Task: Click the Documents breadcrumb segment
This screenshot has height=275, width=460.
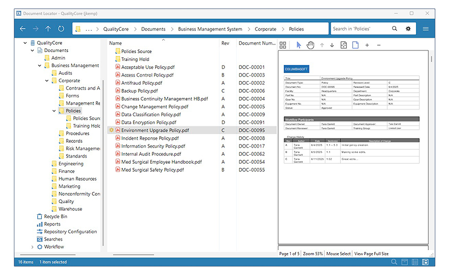Action: [153, 29]
